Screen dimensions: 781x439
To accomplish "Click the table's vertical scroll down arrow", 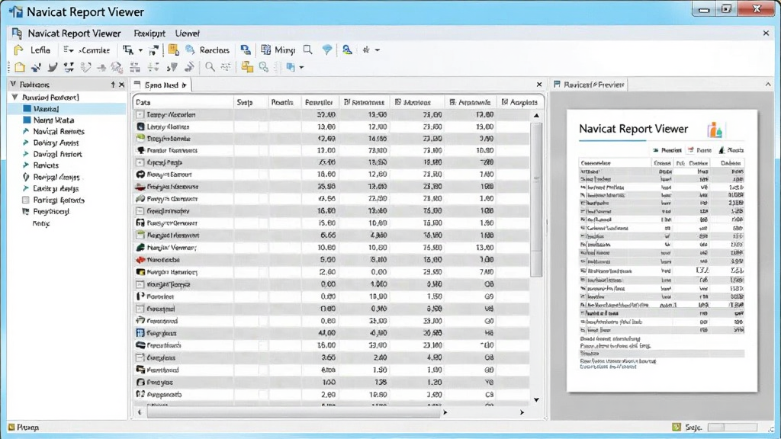I will click(x=536, y=399).
